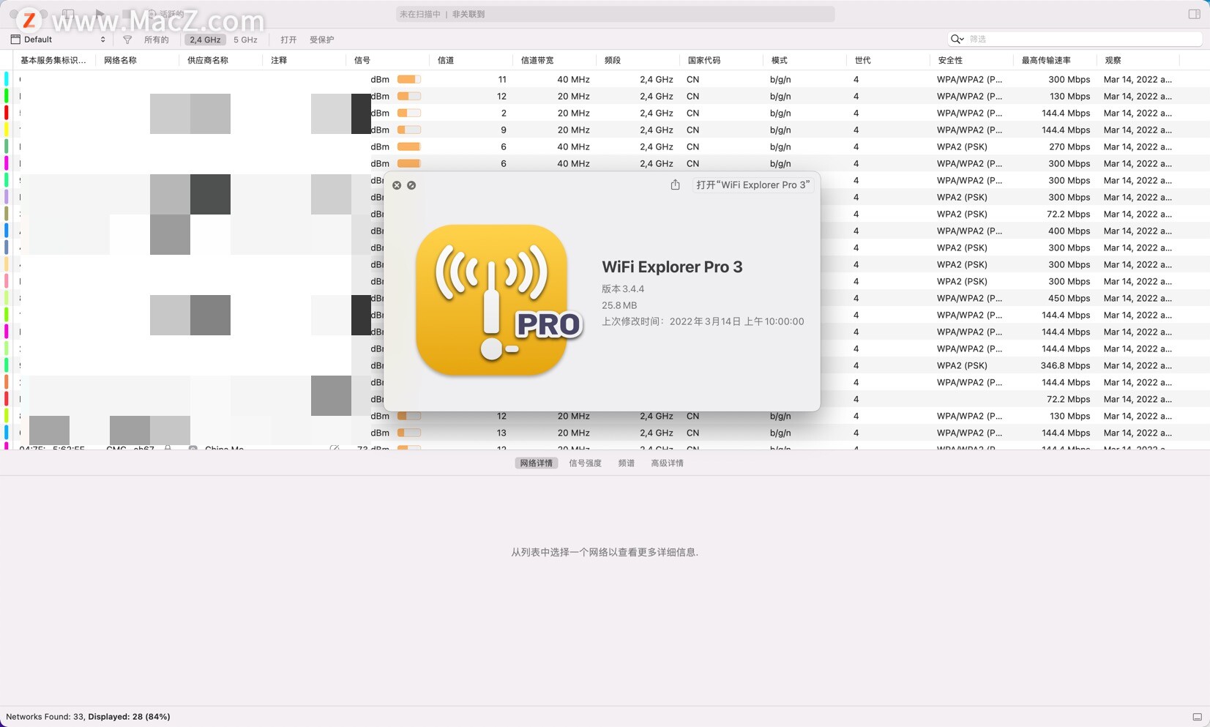Click the "WiFi Explorer Pro 3" preview title
Image resolution: width=1210 pixels, height=727 pixels.
point(672,267)
